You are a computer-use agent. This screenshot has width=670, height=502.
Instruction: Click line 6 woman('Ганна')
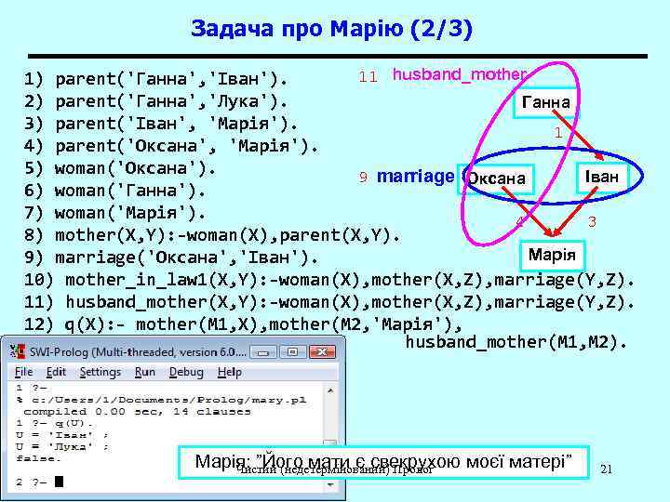(x=115, y=191)
